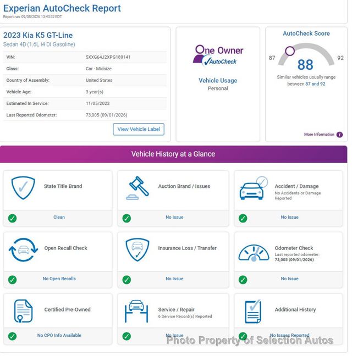
Task: Click the Service / Repair car lift icon
Action: click(x=136, y=311)
